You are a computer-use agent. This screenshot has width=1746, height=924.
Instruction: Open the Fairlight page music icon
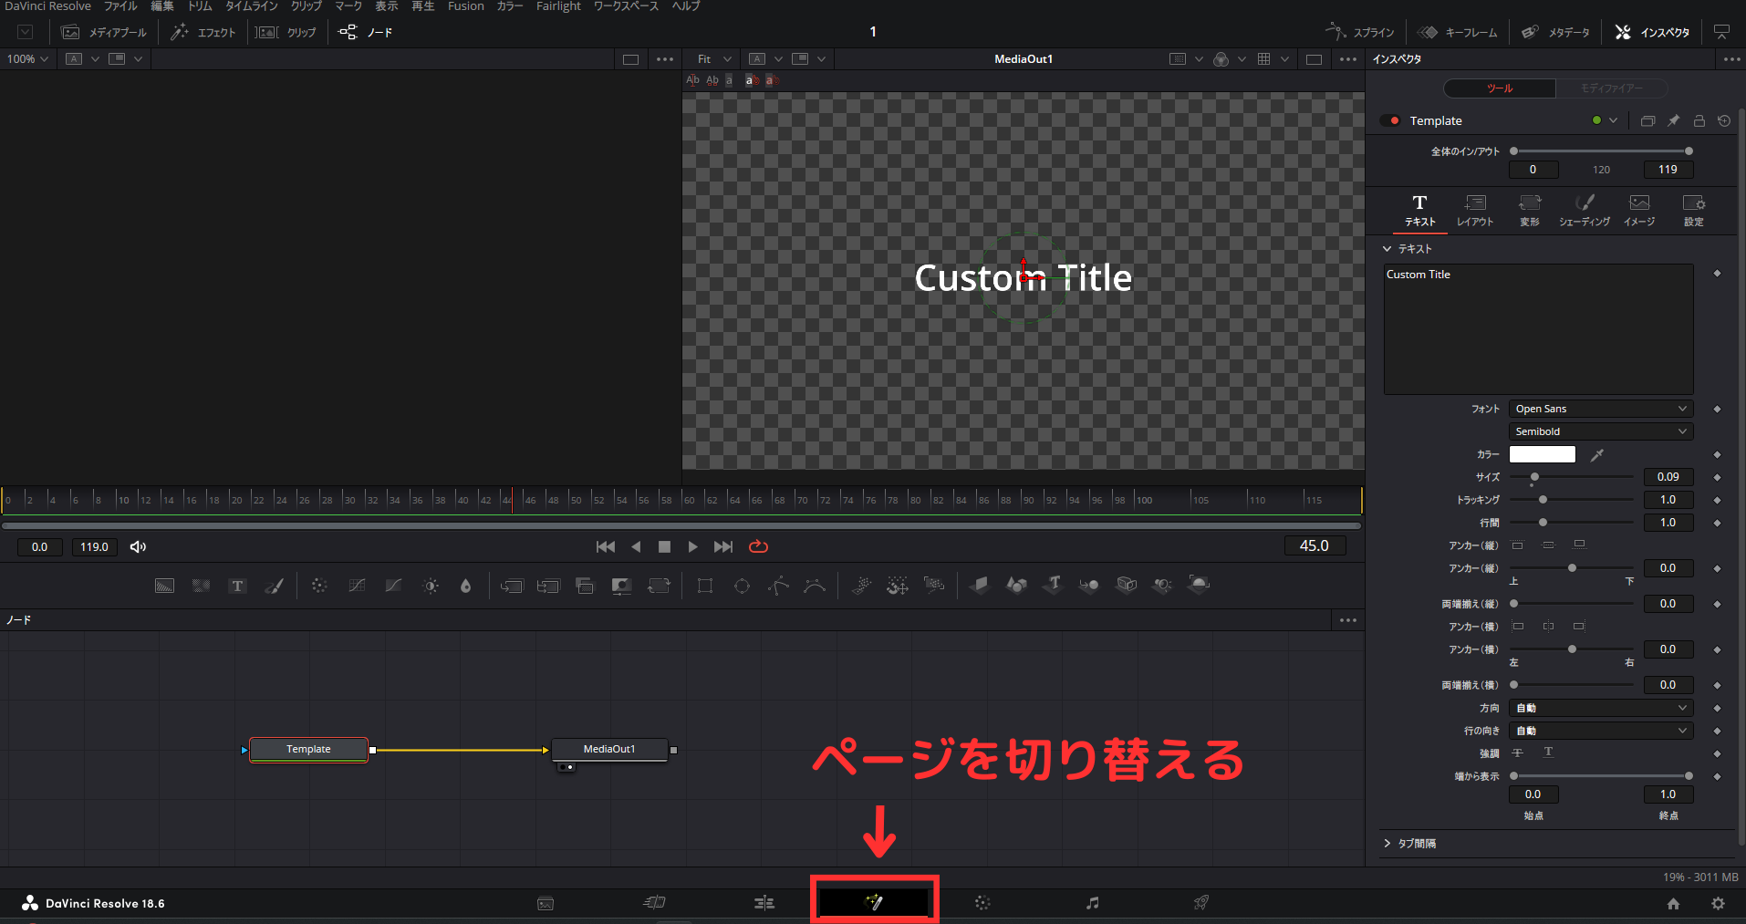click(1092, 902)
